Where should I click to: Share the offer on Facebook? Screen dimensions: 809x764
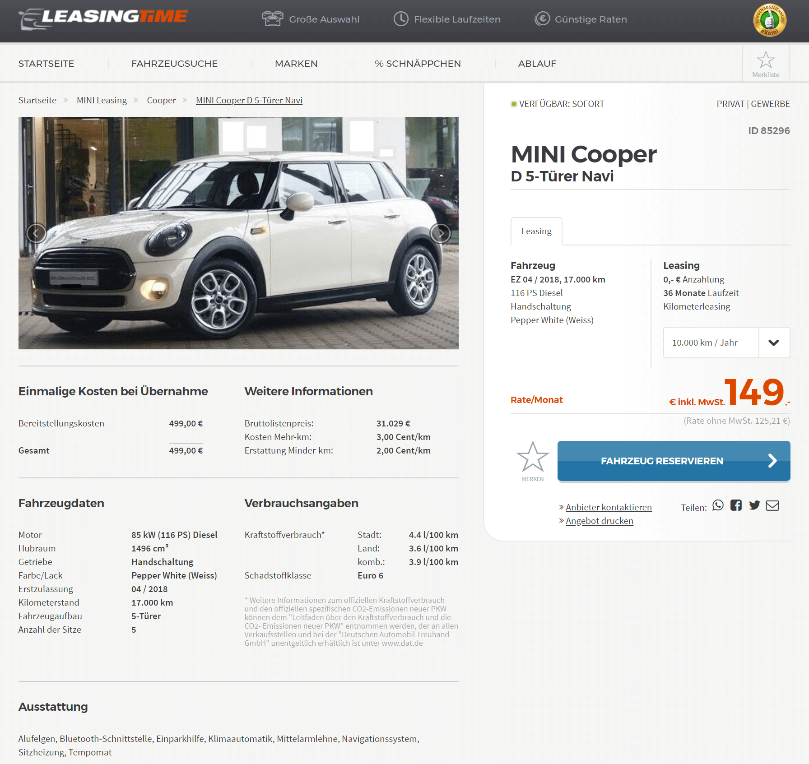point(736,505)
